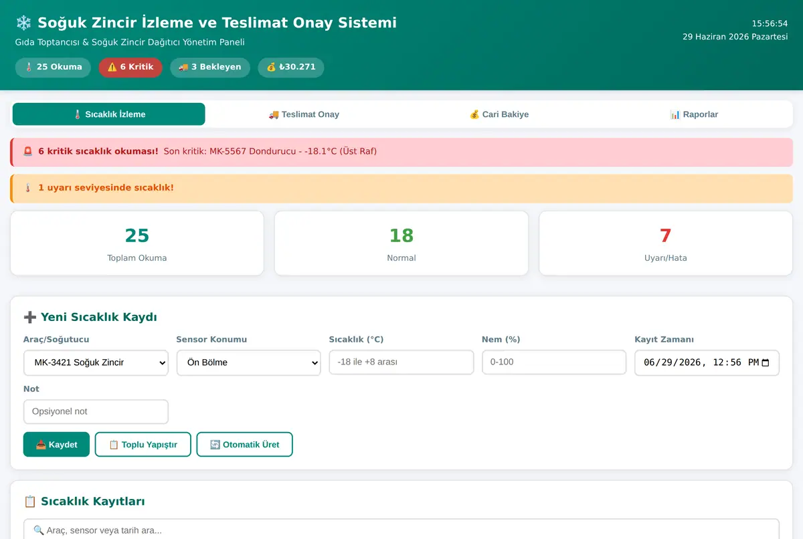Click the siren icon in critical alert
Screen dimensions: 803x539
coord(28,151)
